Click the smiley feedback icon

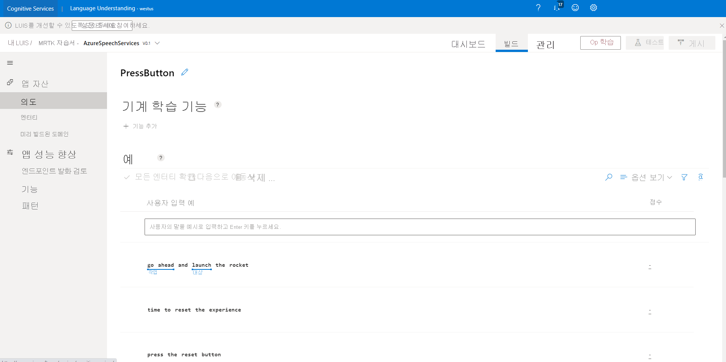point(575,8)
